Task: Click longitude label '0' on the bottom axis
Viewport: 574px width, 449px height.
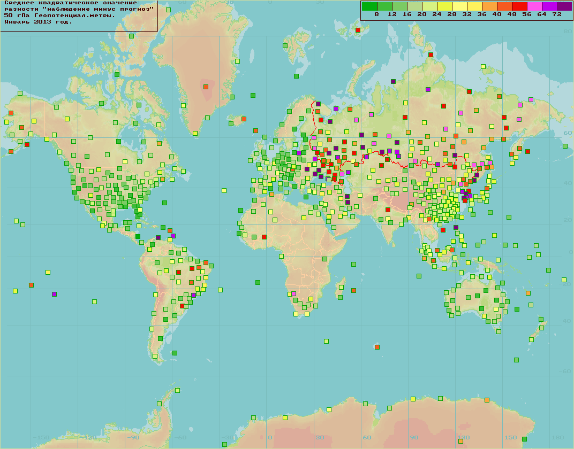Action: [270, 437]
